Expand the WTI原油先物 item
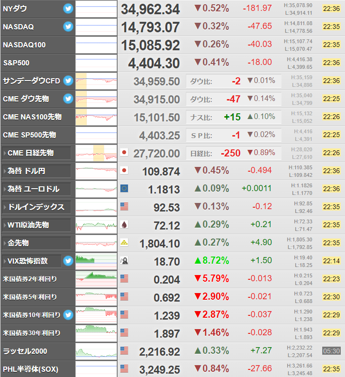Viewport: 345px width, 377px height. point(36,225)
